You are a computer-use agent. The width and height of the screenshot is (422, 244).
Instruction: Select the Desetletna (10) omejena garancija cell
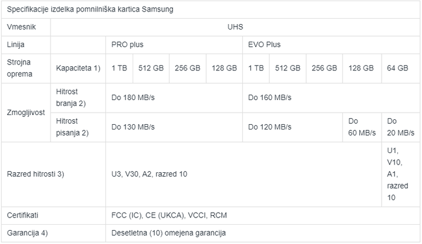pos(169,233)
